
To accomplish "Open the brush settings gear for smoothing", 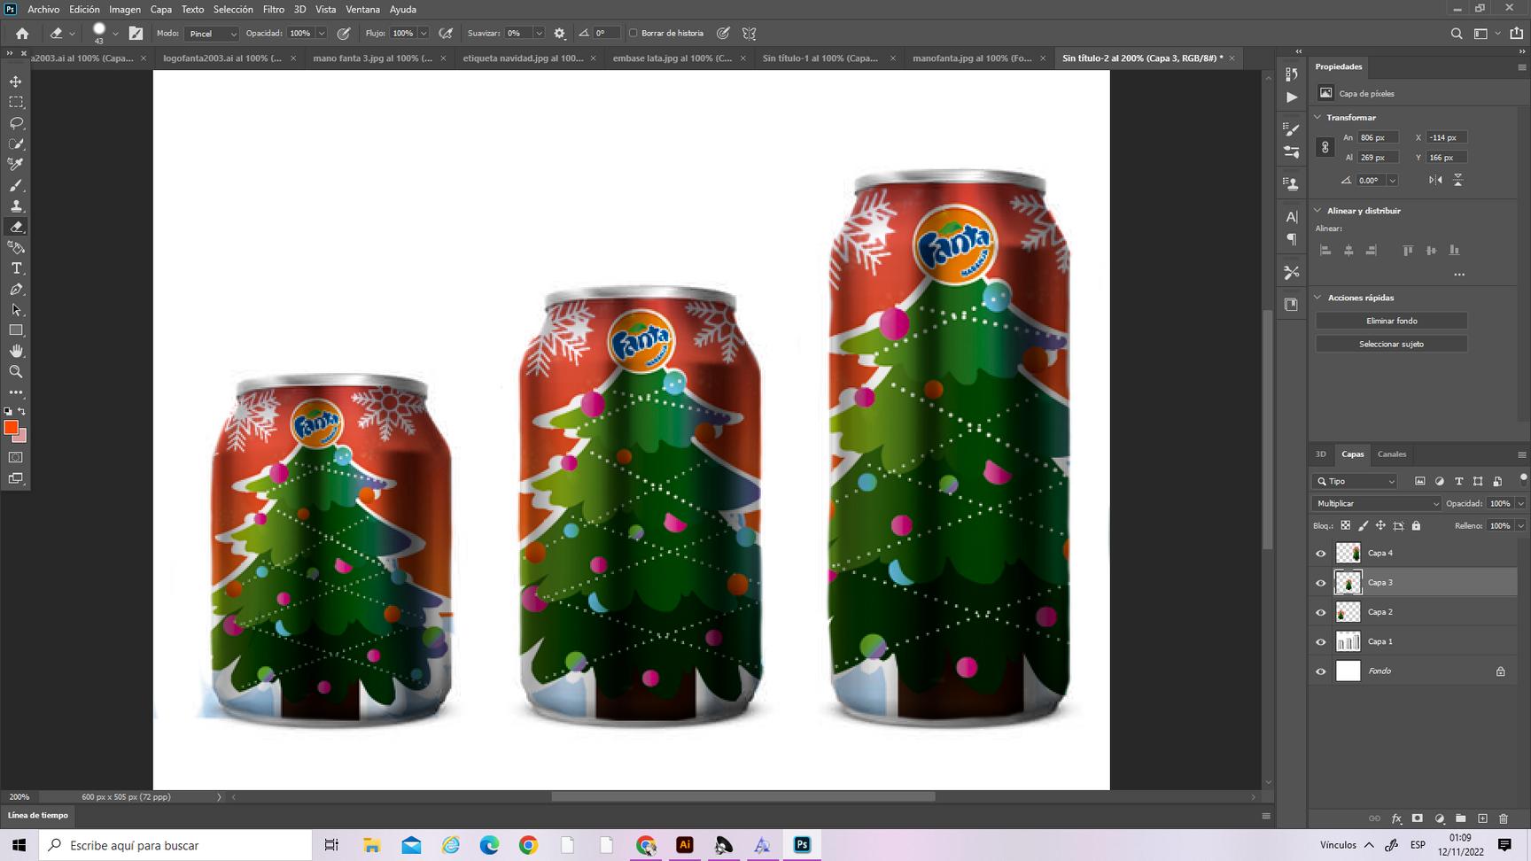I will click(x=559, y=34).
